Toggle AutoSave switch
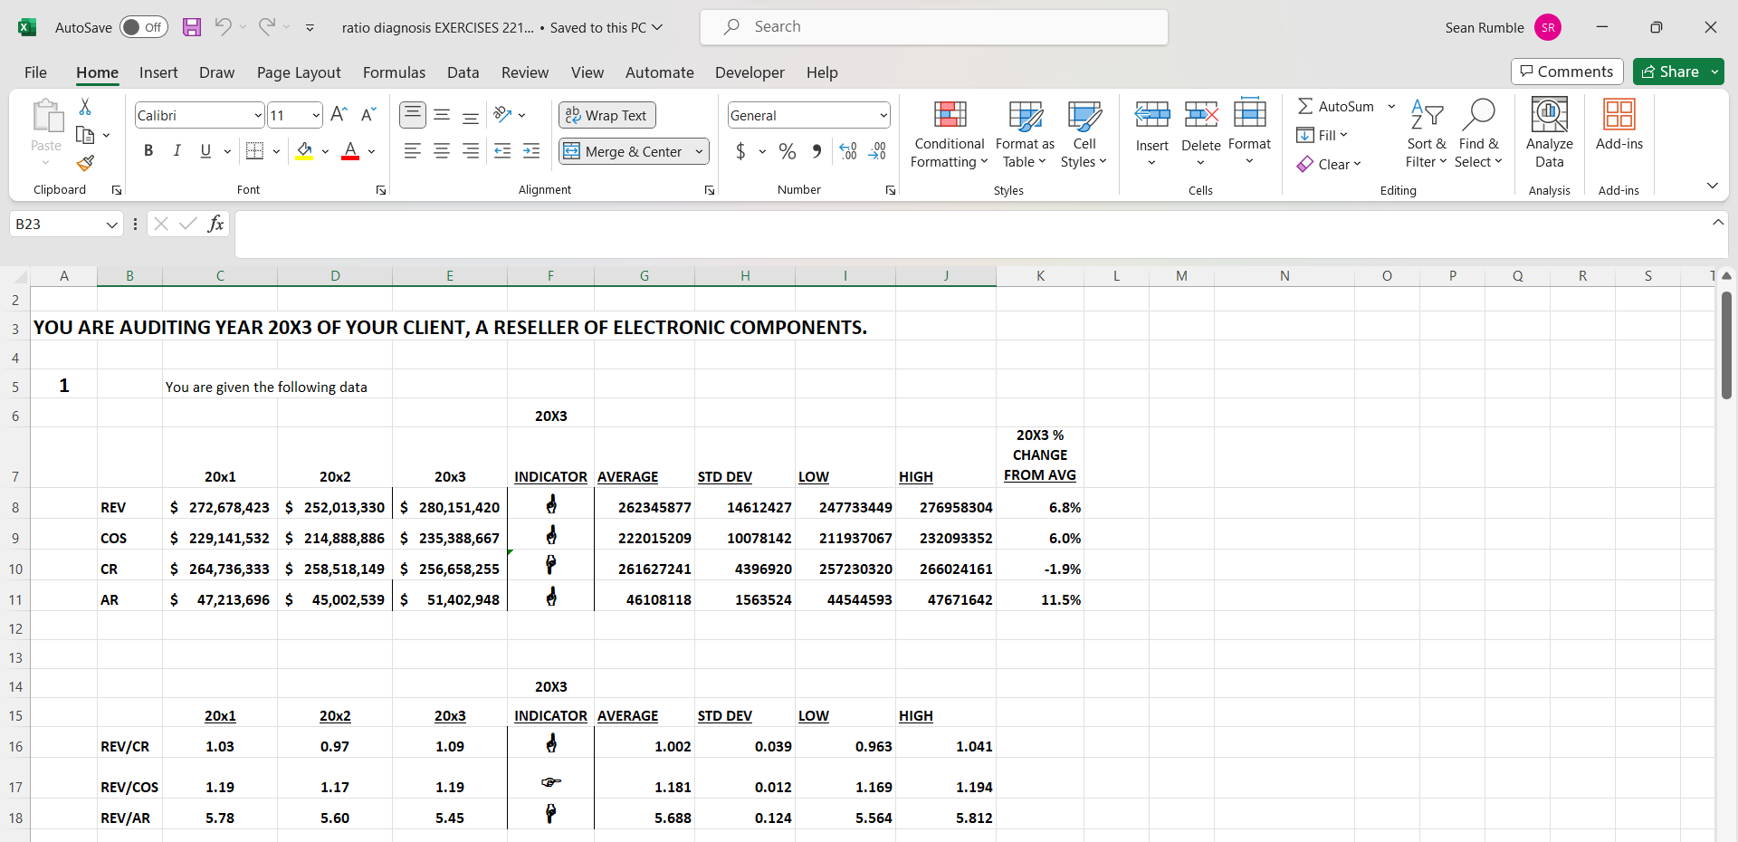 pos(143,27)
